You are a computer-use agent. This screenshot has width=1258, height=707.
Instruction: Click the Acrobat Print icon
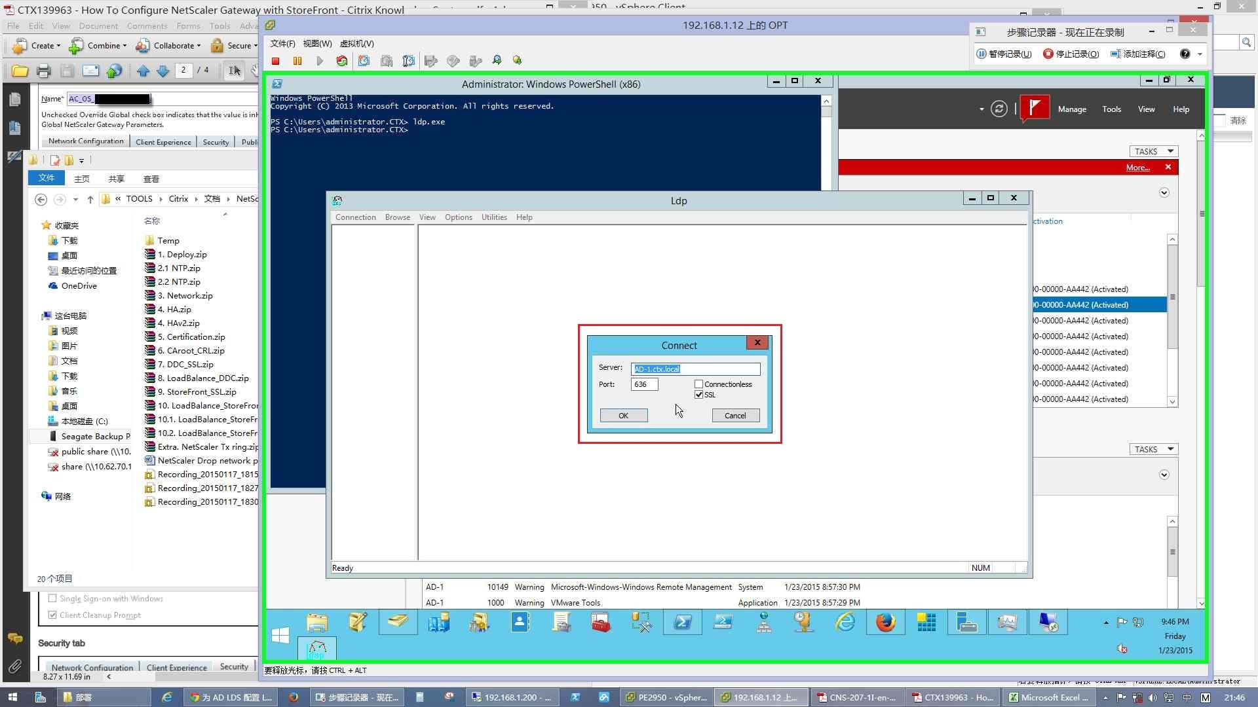43,71
